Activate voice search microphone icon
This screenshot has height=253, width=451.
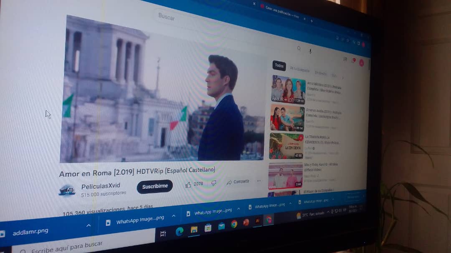pyautogui.click(x=310, y=51)
